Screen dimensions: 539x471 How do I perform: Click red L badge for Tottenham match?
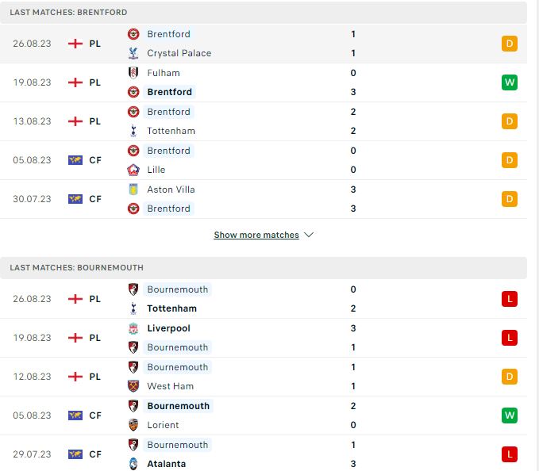[x=510, y=299]
